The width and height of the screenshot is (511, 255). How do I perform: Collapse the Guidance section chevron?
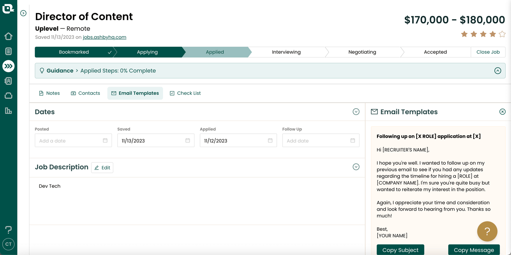[498, 71]
